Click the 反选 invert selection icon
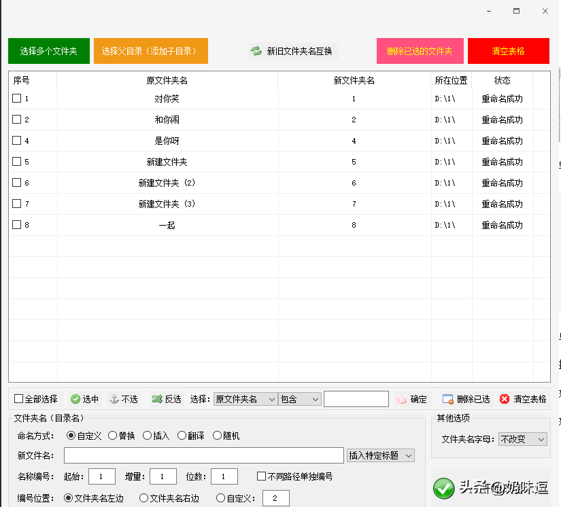This screenshot has width=561, height=507. pos(157,399)
